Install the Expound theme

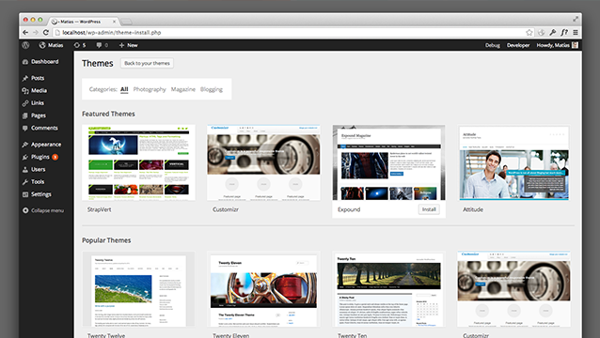429,209
